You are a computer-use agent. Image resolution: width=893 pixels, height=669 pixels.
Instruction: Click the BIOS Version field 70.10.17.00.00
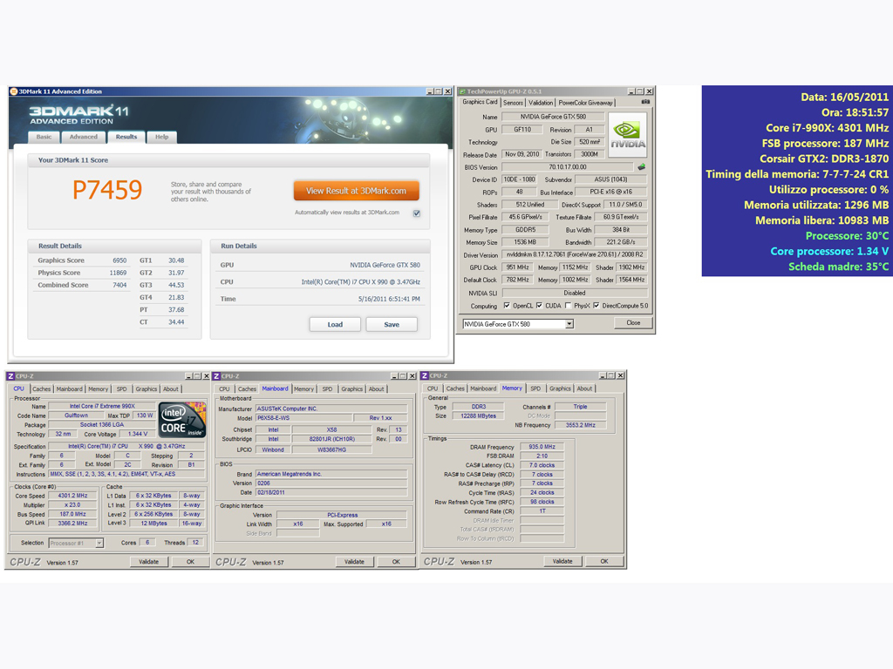click(567, 167)
